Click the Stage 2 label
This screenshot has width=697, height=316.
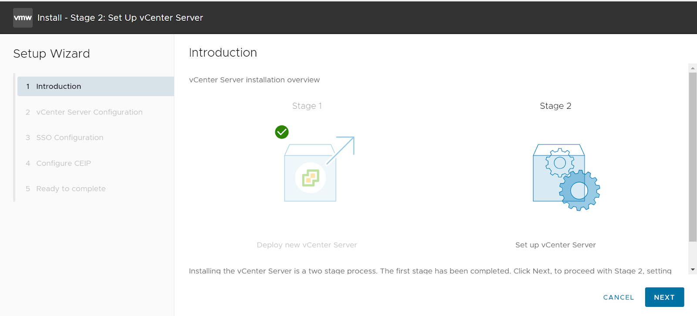tap(555, 106)
